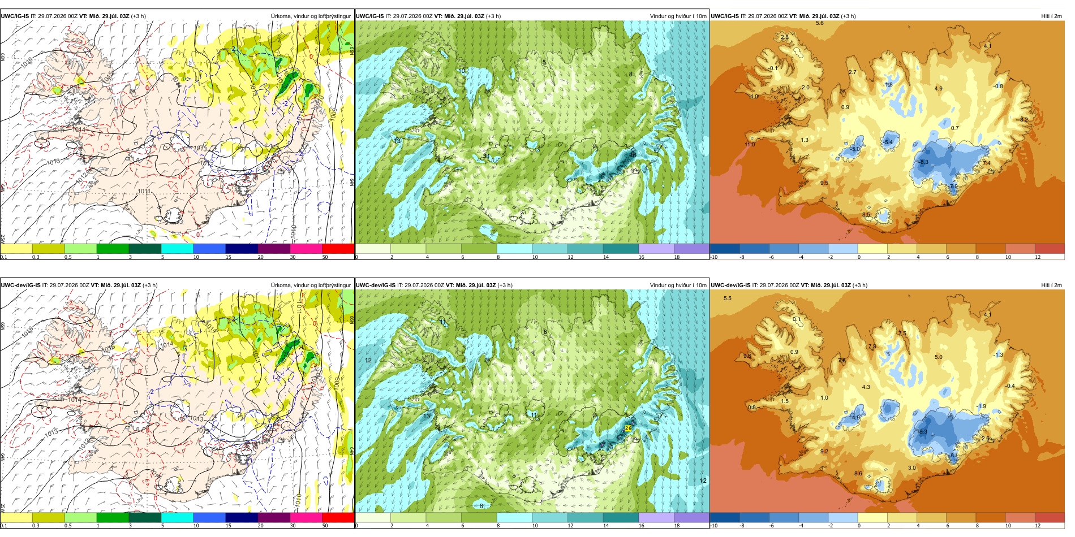Image resolution: width=1075 pixels, height=537 pixels.
Task: Click pale yellow 0 swatch in UWC temperature legend
Action: [872, 249]
